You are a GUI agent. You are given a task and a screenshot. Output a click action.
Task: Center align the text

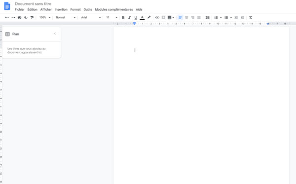tap(186, 18)
